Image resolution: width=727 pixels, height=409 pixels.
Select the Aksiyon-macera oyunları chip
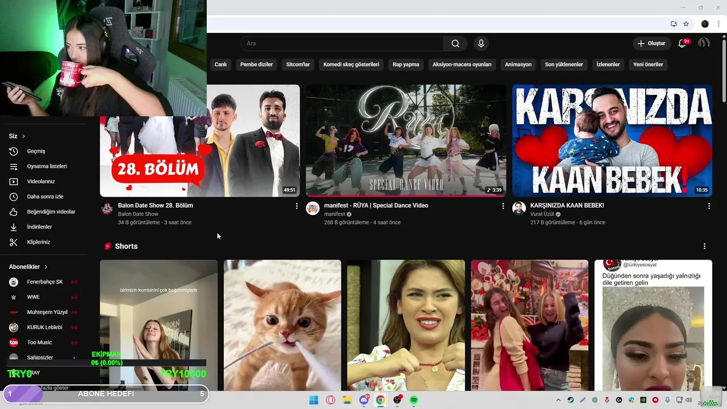click(462, 64)
